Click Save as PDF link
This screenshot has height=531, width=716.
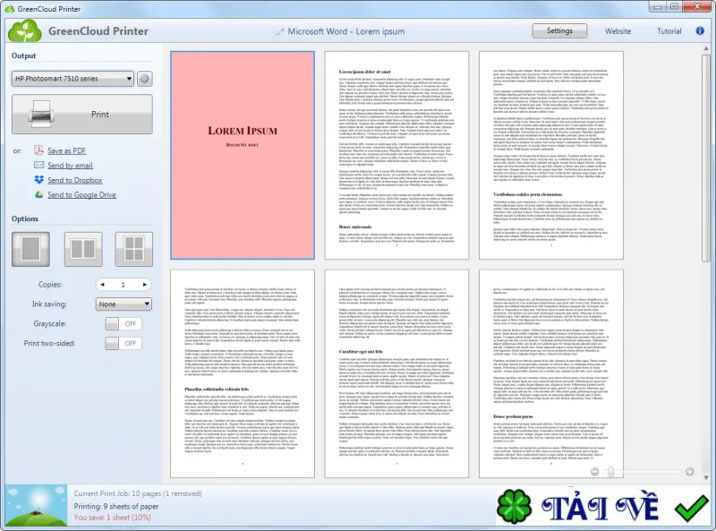tap(66, 150)
